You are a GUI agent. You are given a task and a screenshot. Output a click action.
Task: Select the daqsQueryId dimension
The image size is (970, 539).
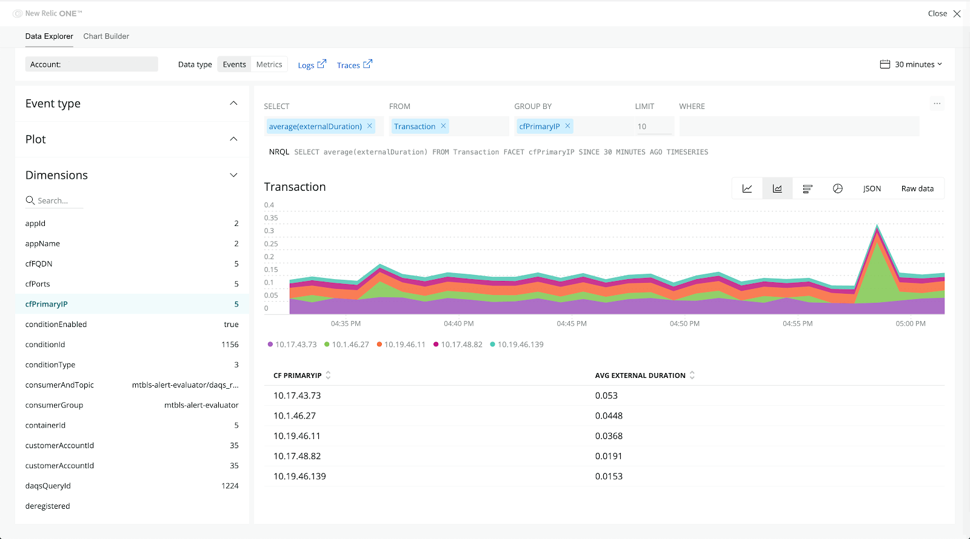[x=132, y=486]
